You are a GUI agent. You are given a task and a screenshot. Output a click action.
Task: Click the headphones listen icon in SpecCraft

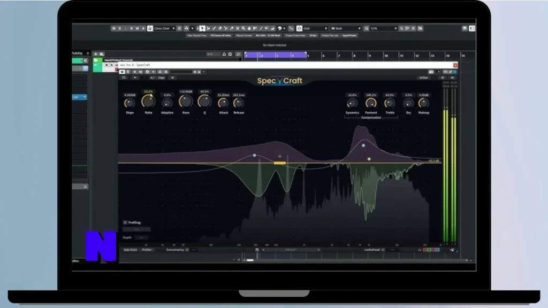pos(420,250)
